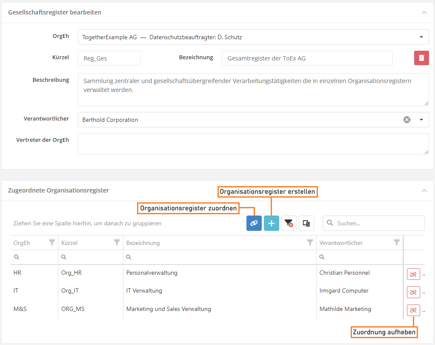Open the OrgEh dropdown
The image size is (435, 345).
pos(421,37)
